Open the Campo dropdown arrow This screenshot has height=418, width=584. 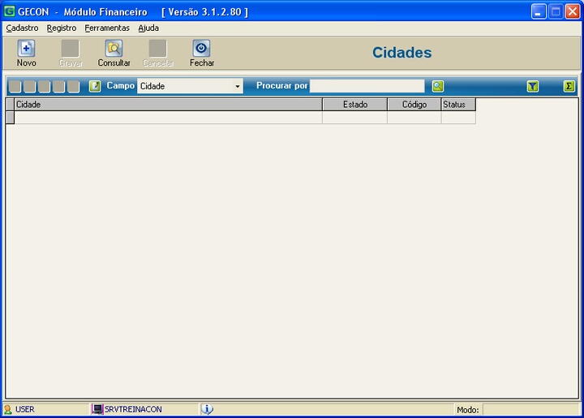237,86
